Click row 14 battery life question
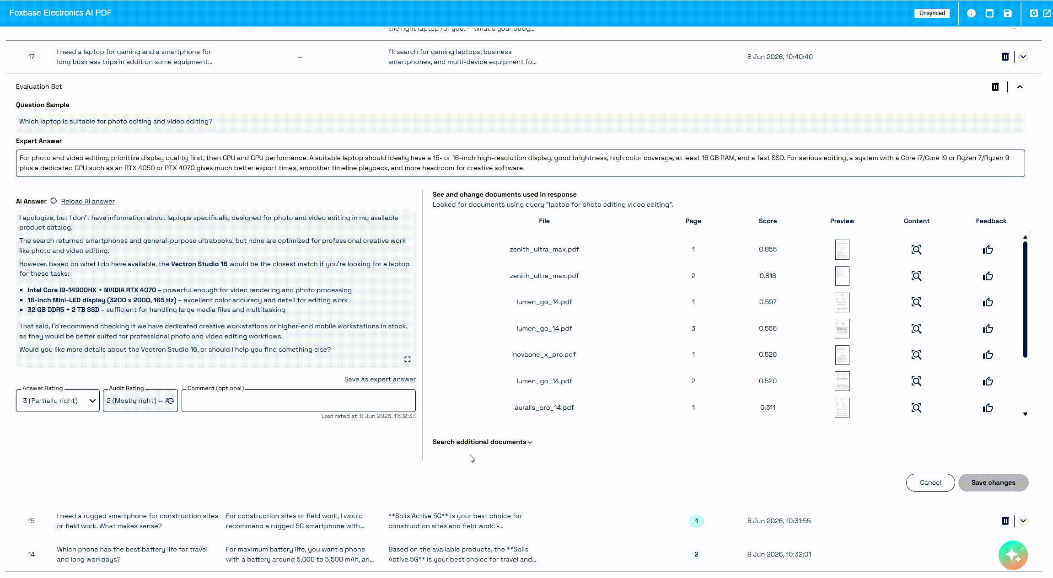Screen dimensions: 1053x578 [x=132, y=554]
